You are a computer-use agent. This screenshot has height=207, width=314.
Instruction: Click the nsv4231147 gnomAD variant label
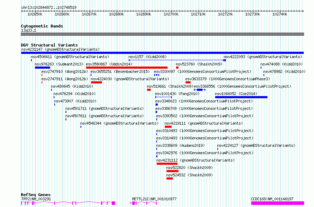tap(60, 49)
